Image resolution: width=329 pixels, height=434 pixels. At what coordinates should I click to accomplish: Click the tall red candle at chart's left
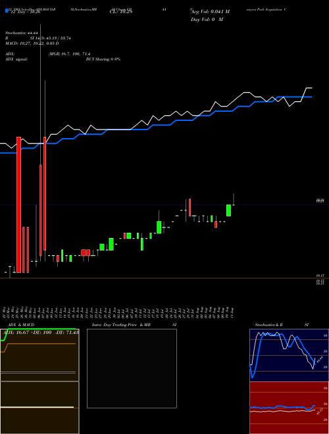click(19, 205)
